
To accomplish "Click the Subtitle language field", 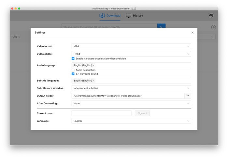I will 131,81.
